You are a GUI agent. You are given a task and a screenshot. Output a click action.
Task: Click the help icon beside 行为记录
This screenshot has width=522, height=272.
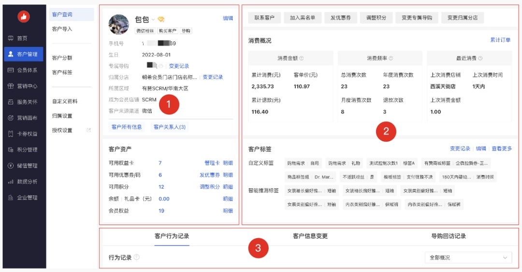136,257
